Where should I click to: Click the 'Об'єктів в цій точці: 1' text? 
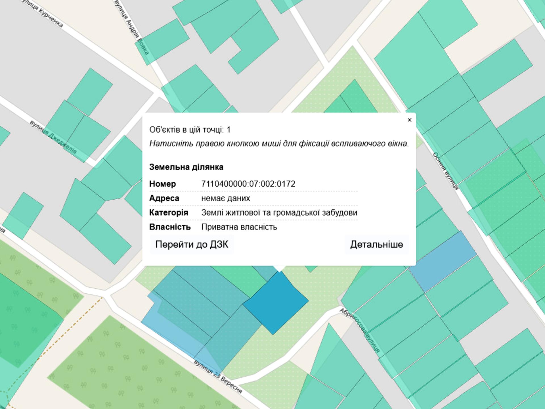click(190, 130)
